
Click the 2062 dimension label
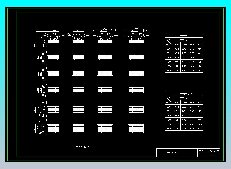pyautogui.click(x=78, y=34)
